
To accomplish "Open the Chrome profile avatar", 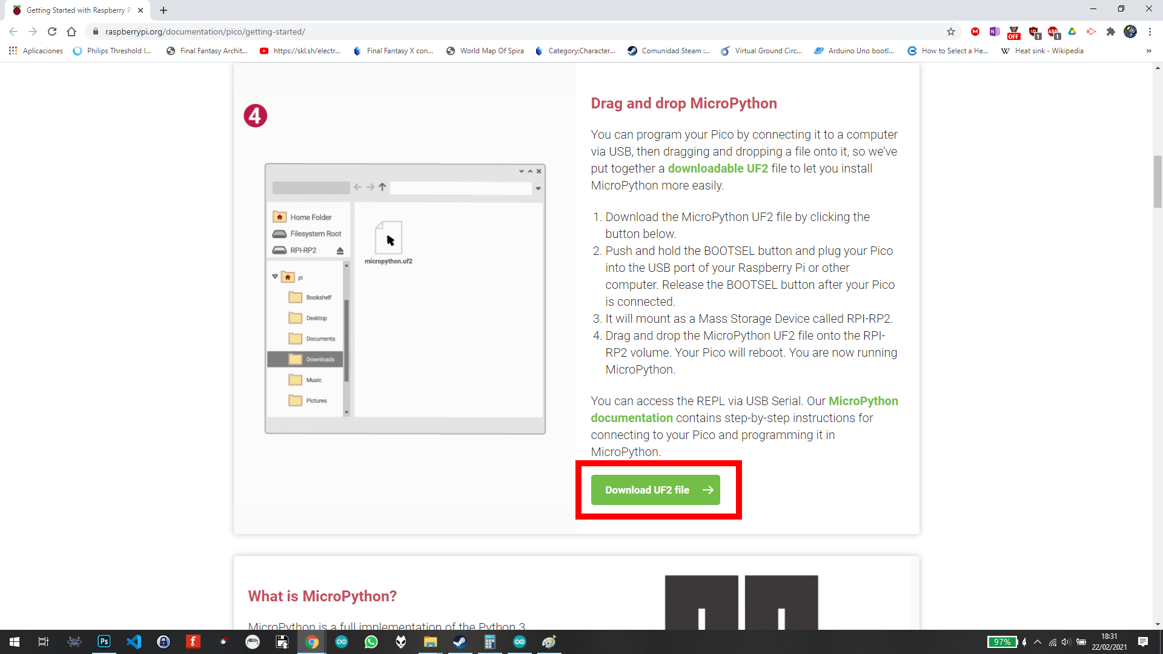I will point(1130,31).
